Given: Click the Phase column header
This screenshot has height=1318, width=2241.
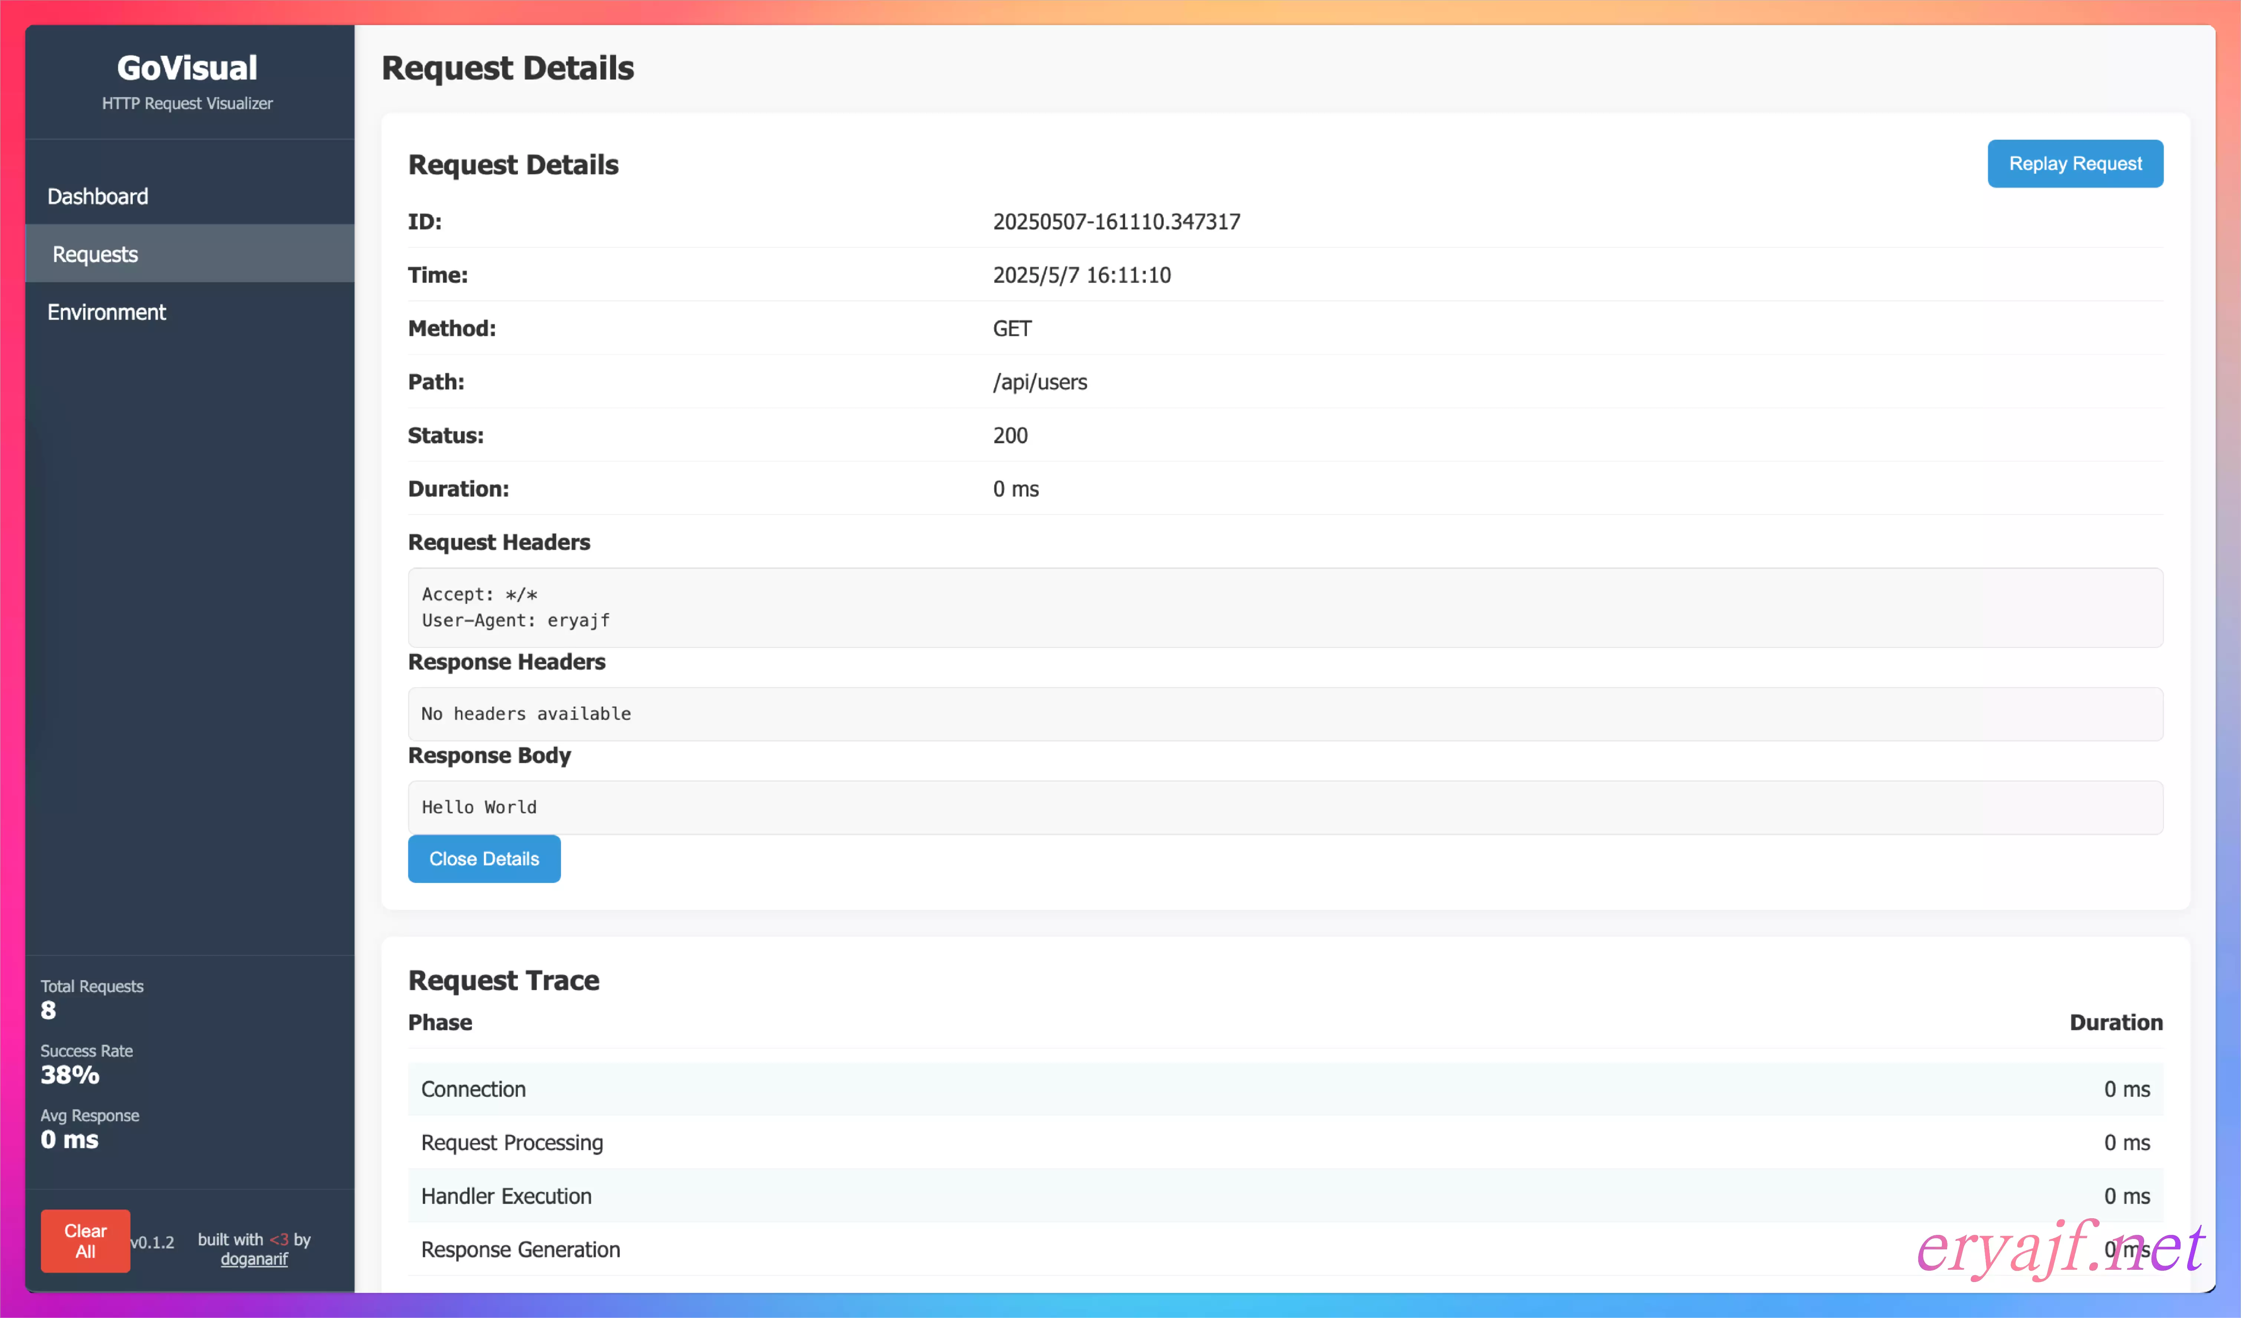Looking at the screenshot, I should [x=440, y=1022].
